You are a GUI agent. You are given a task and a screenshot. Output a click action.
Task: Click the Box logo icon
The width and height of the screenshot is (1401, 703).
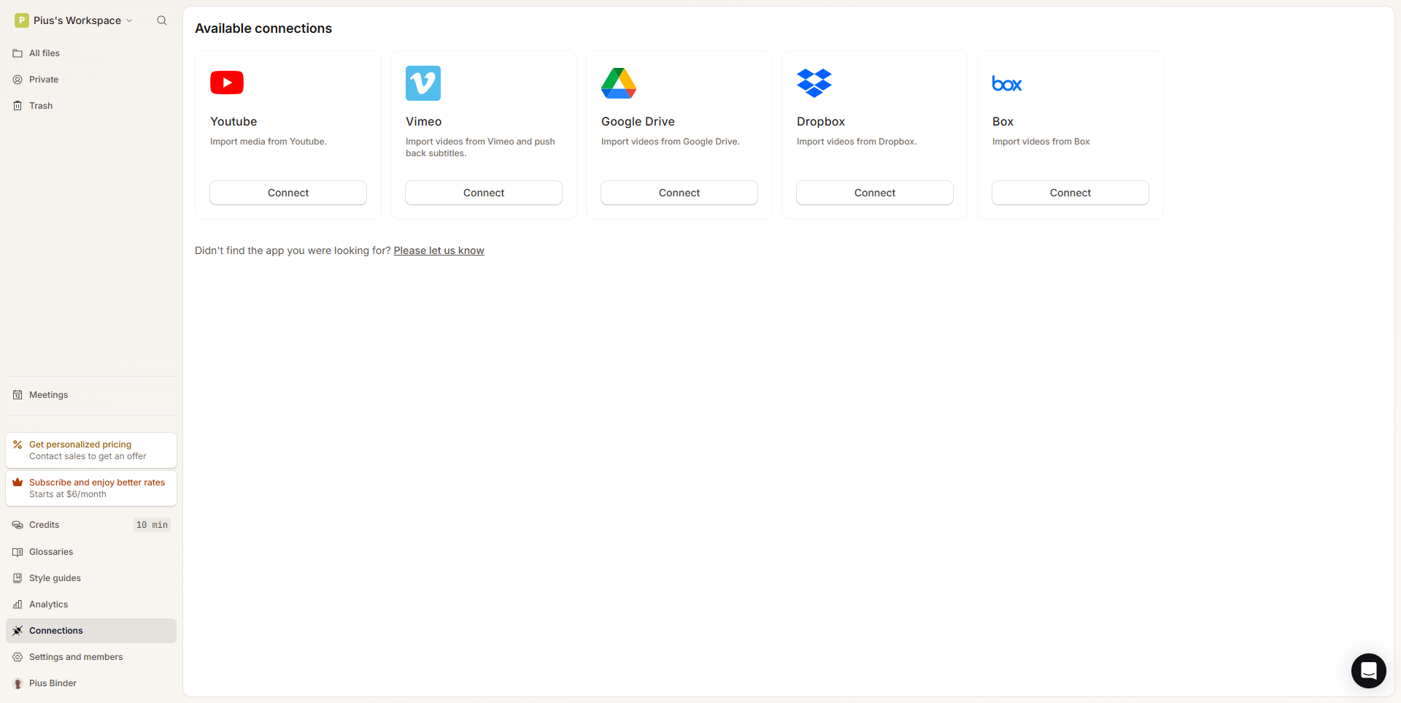click(1007, 84)
